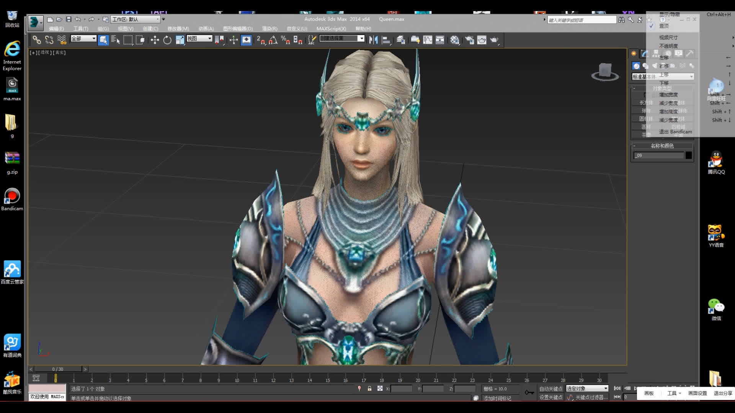735x413 pixels.
Task: Click the Redo arrow icon
Action: (x=91, y=20)
